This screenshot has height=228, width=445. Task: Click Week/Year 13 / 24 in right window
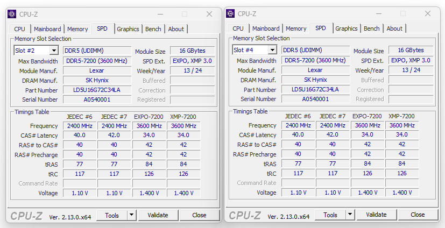(411, 70)
